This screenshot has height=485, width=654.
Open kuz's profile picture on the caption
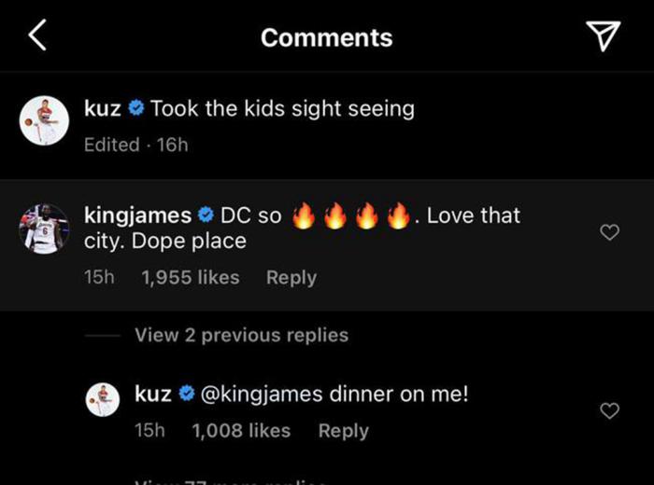tap(44, 119)
